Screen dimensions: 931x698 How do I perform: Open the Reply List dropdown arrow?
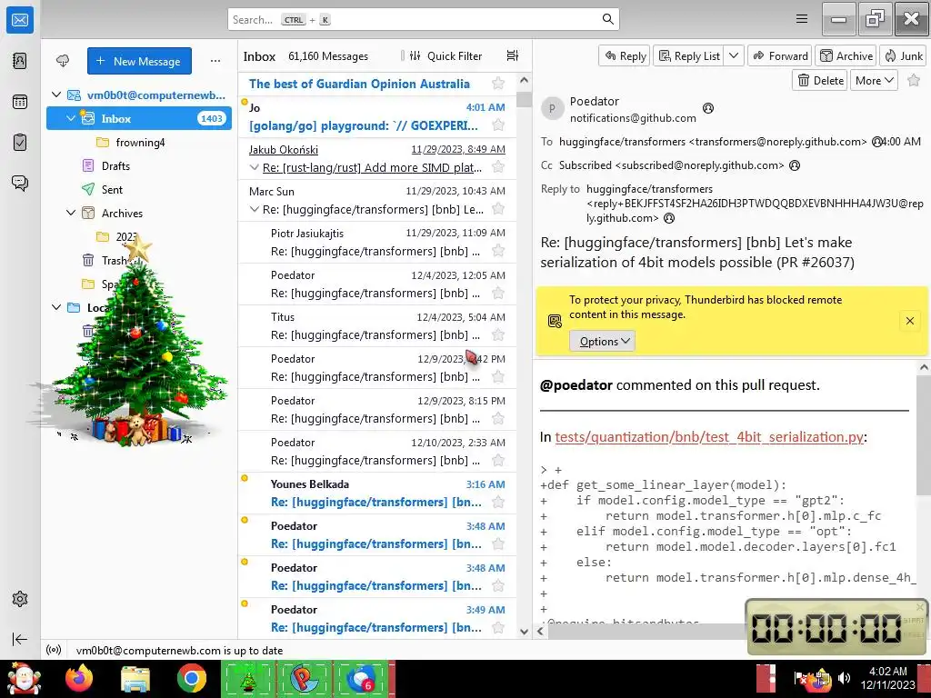coord(734,55)
